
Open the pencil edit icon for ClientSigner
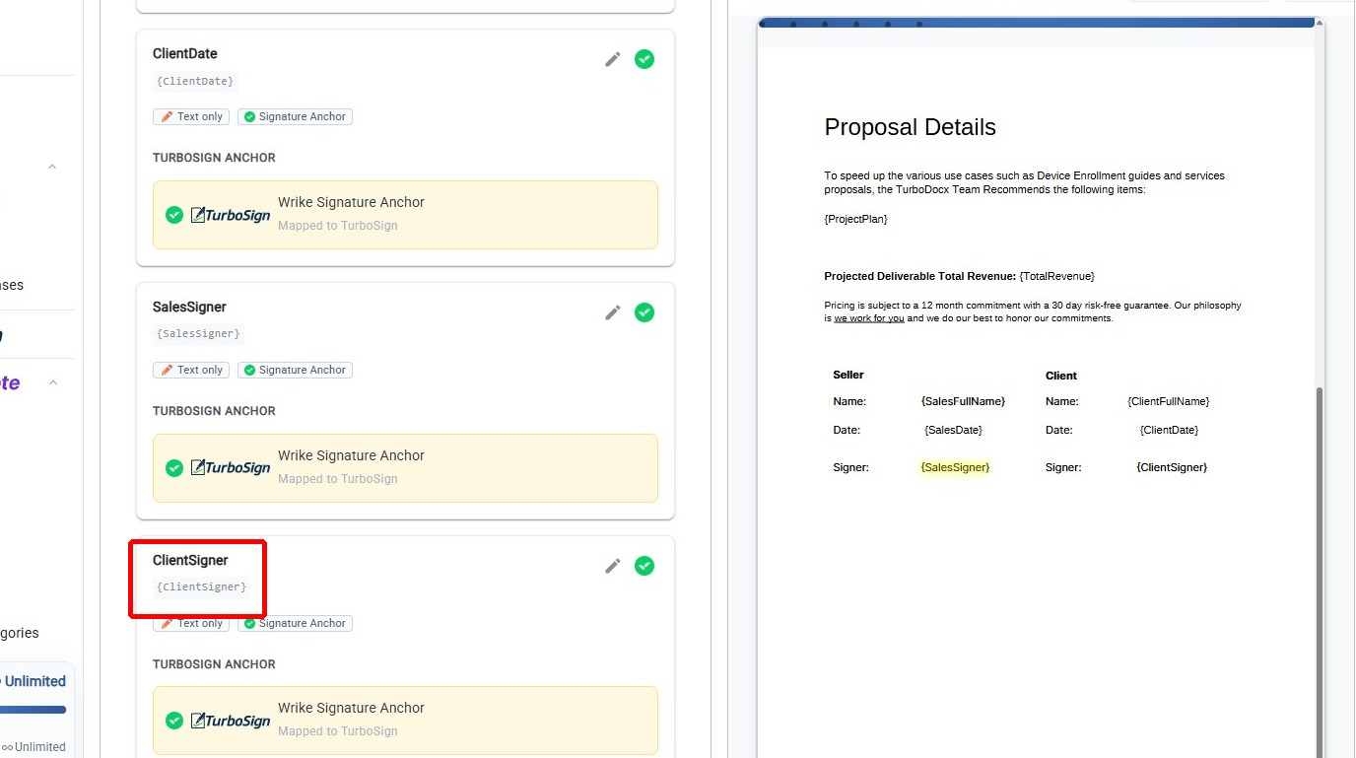613,566
